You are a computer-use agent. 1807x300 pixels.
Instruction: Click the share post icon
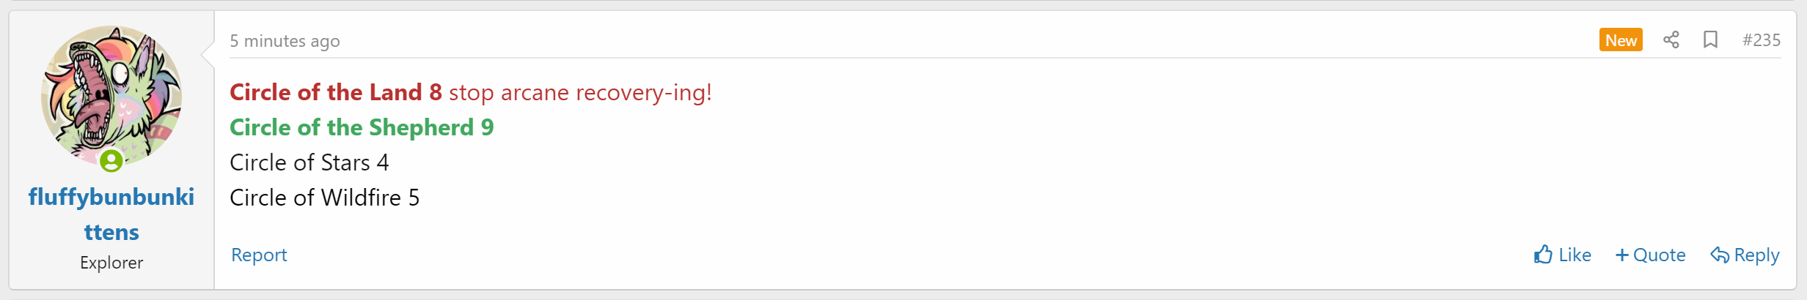point(1671,40)
